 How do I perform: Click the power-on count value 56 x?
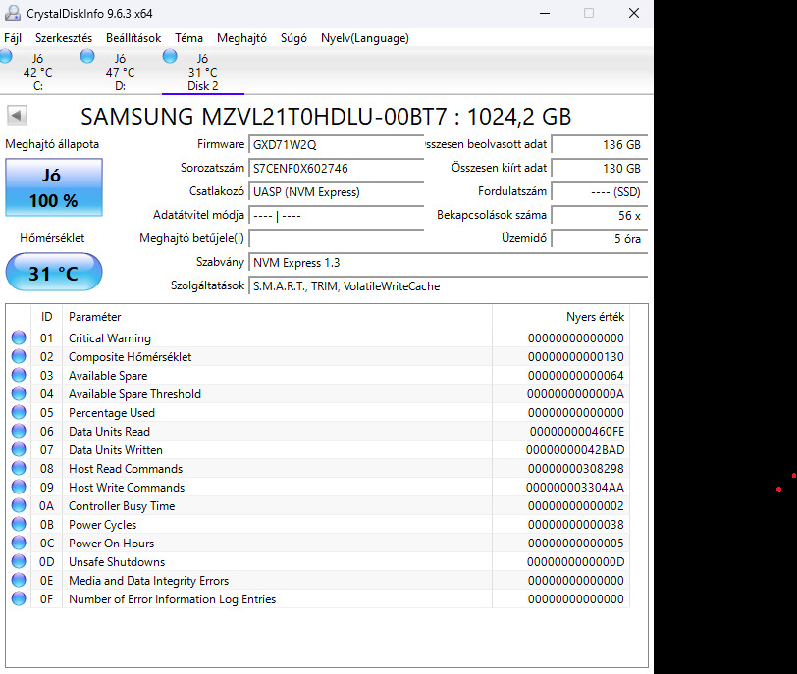[x=600, y=216]
